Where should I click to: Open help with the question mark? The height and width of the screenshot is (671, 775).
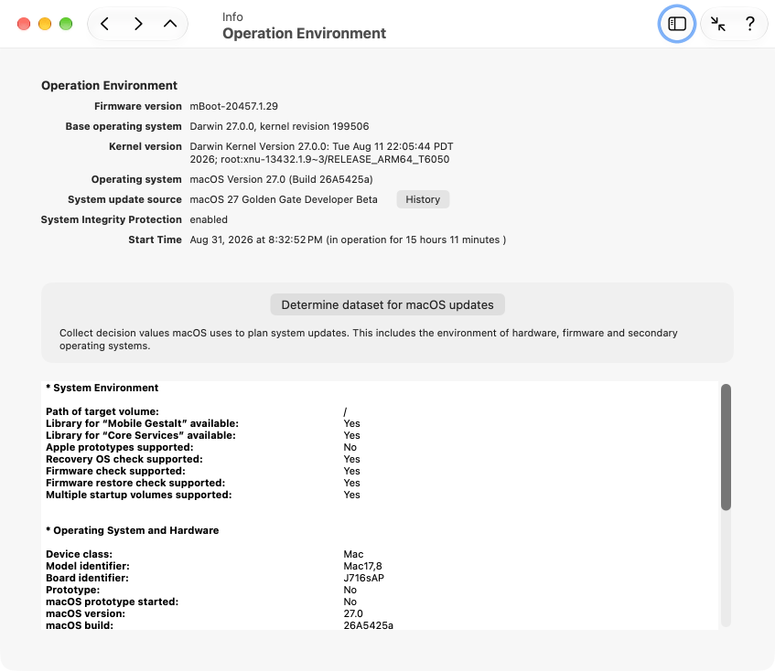coord(749,24)
